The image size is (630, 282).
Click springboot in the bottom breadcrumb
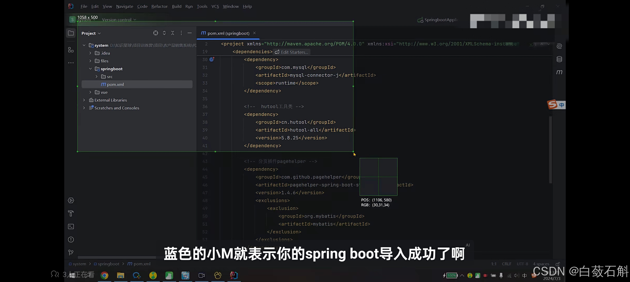[108, 264]
